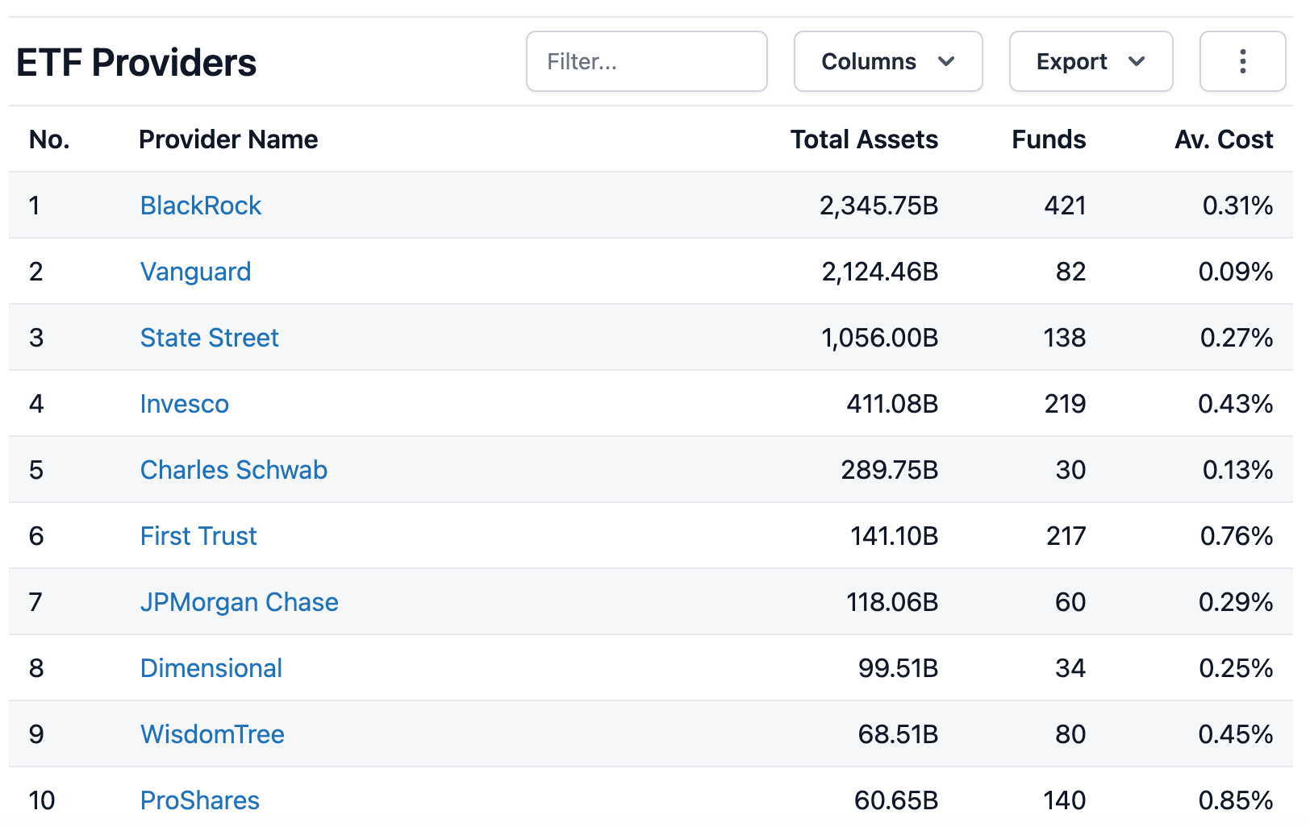
Task: Click ProShares' 140 funds value
Action: tap(1065, 800)
